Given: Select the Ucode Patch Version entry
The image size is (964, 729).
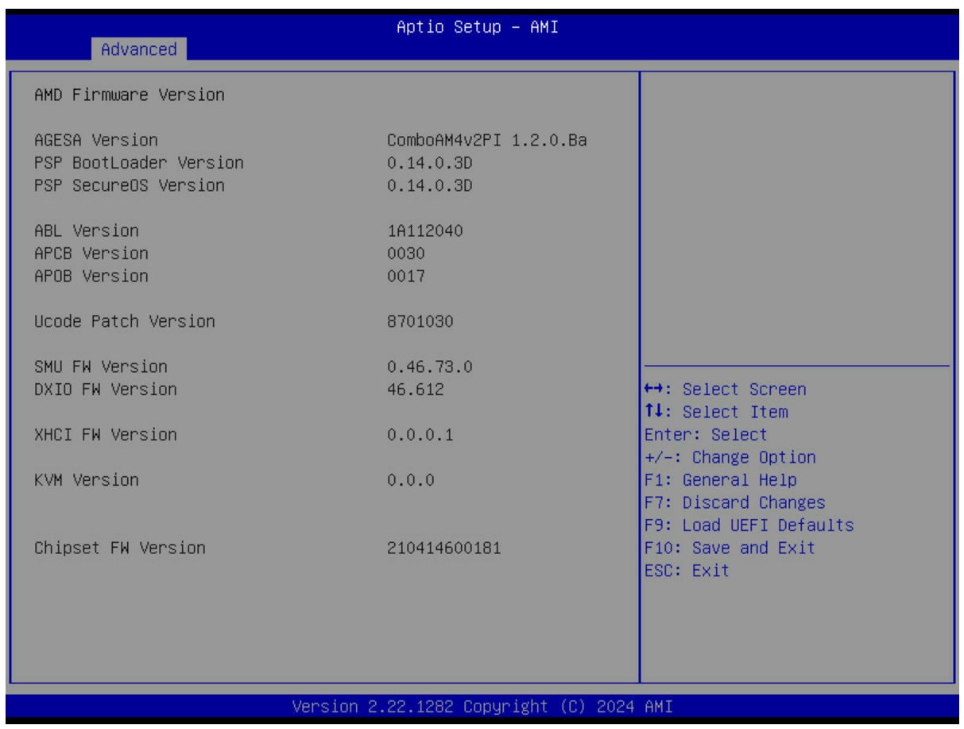Looking at the screenshot, I should (x=125, y=321).
